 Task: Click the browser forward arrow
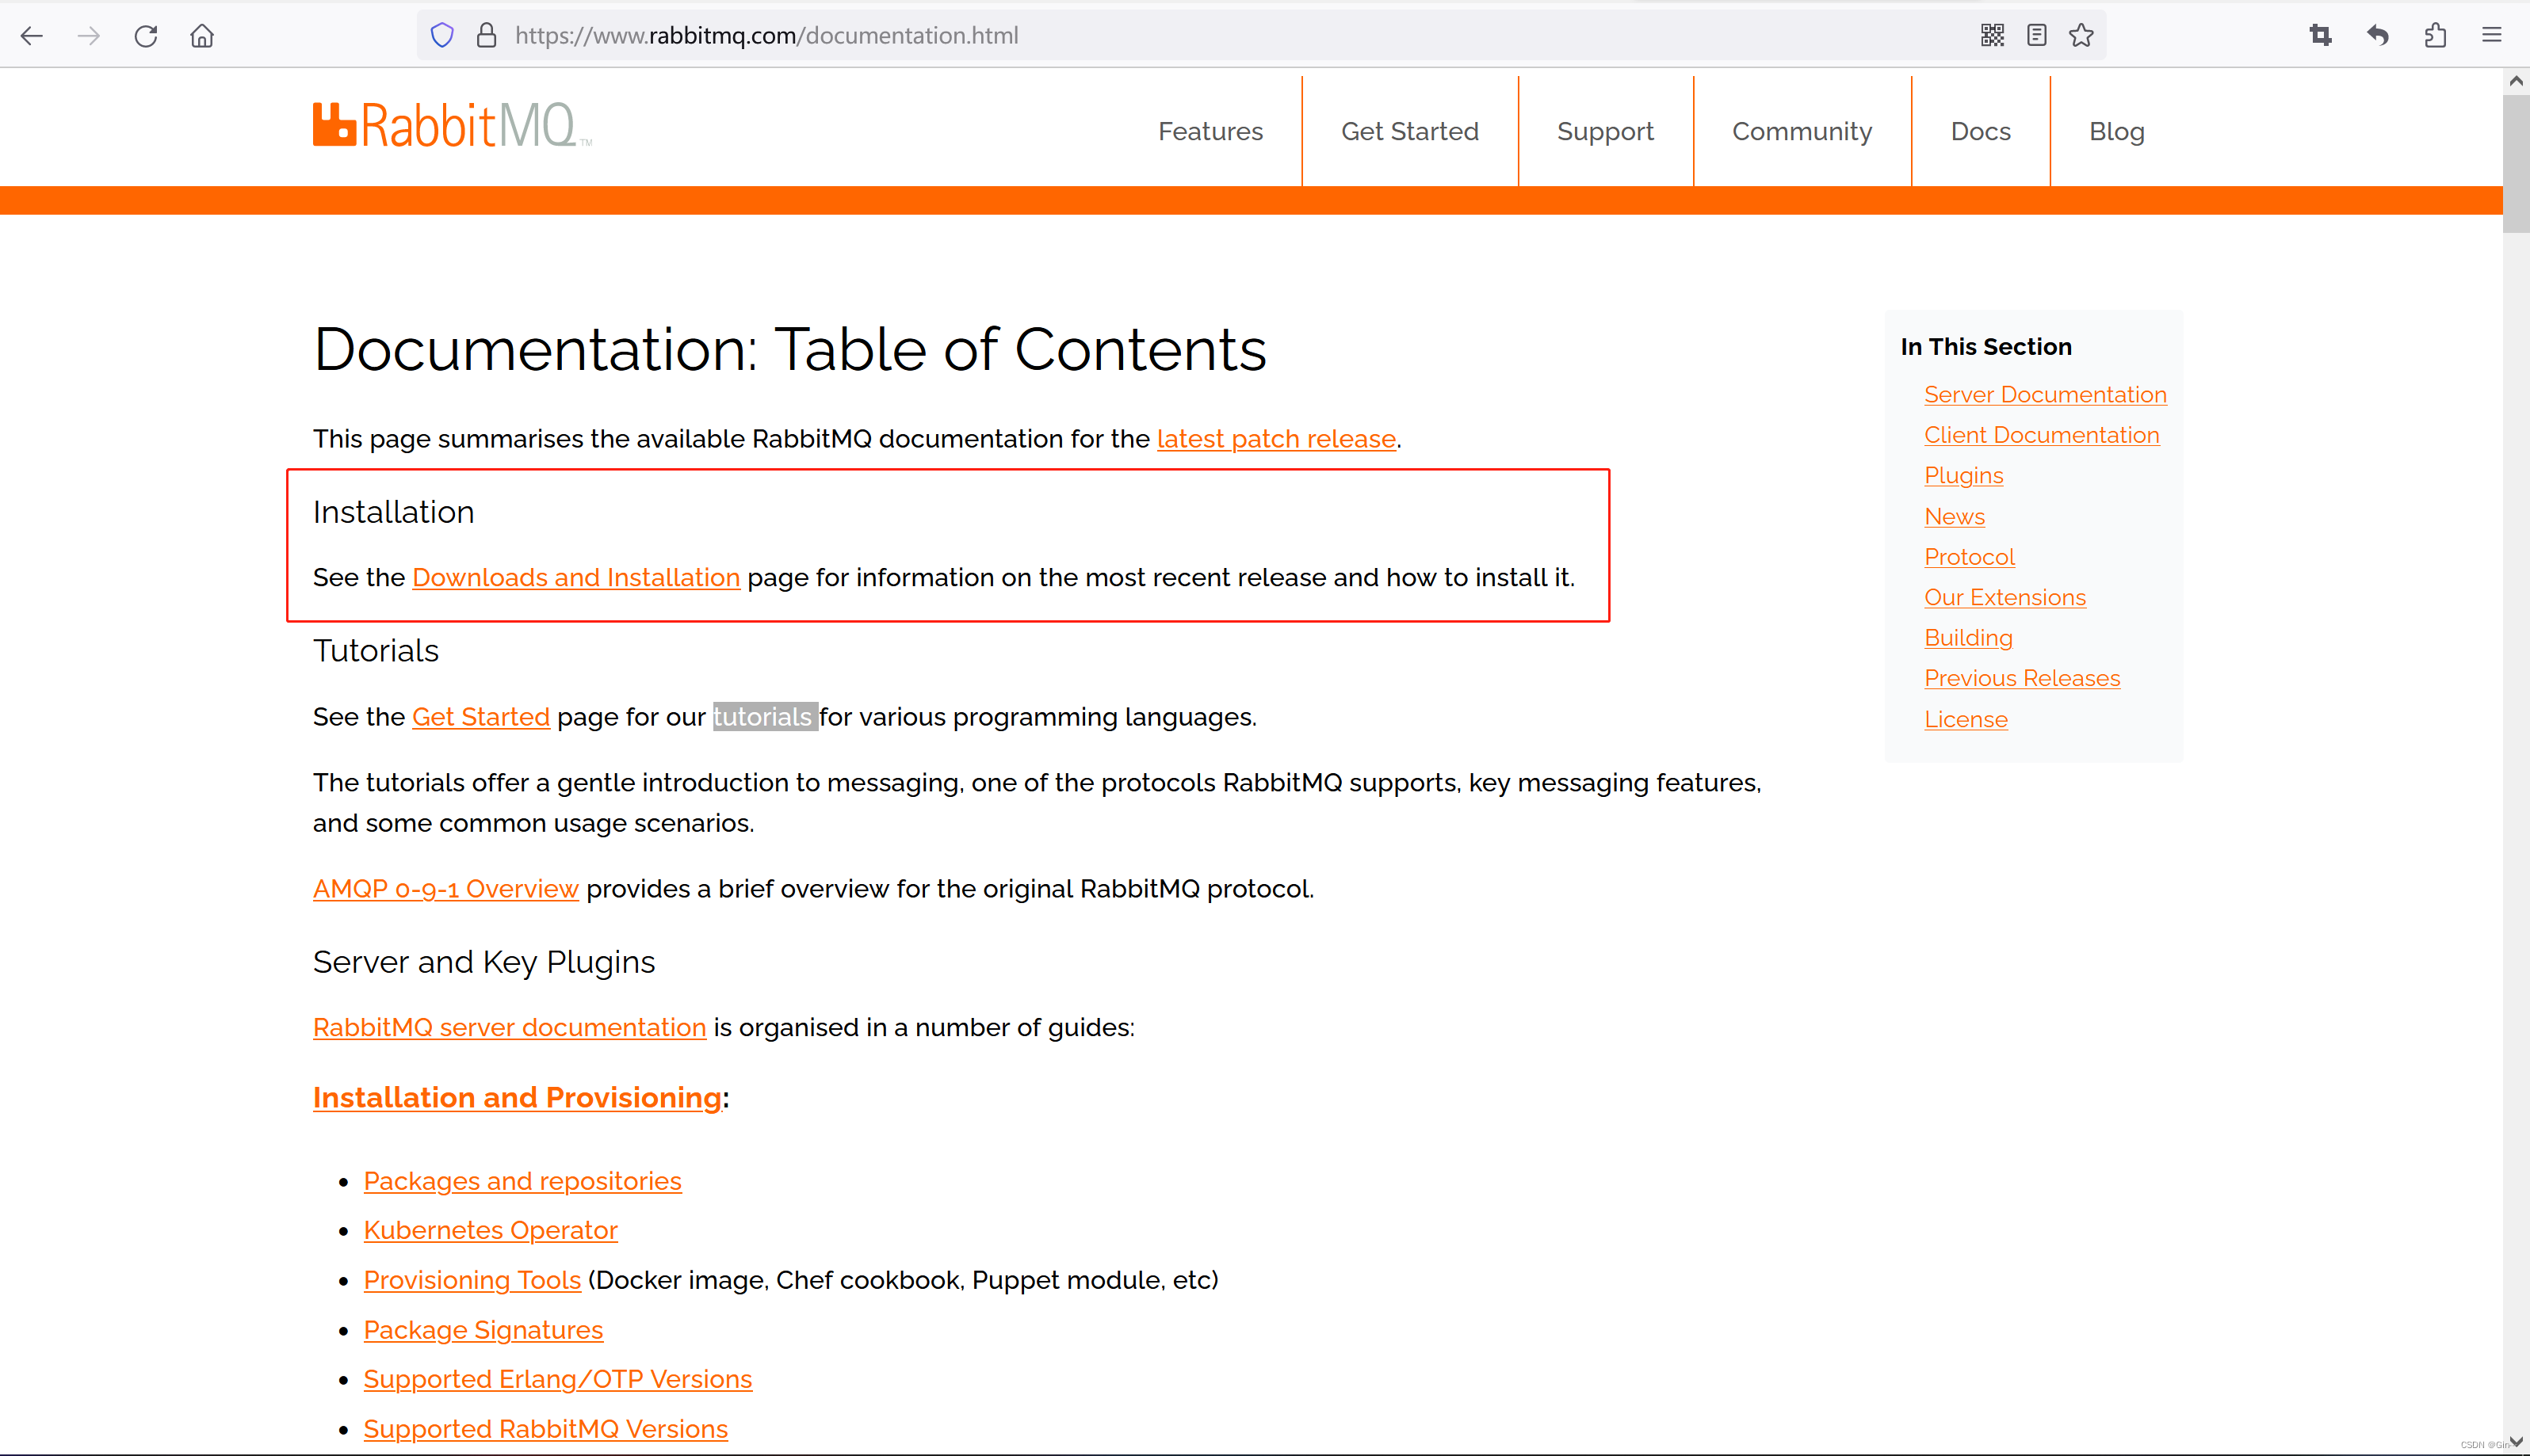89,36
